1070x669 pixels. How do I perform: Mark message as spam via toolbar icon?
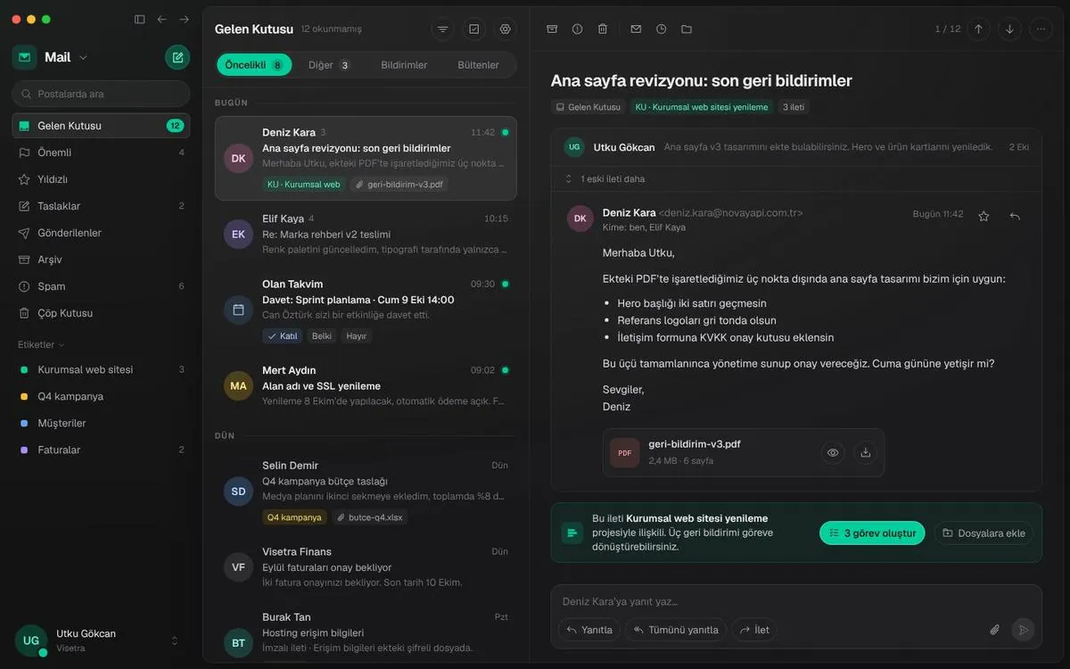577,29
